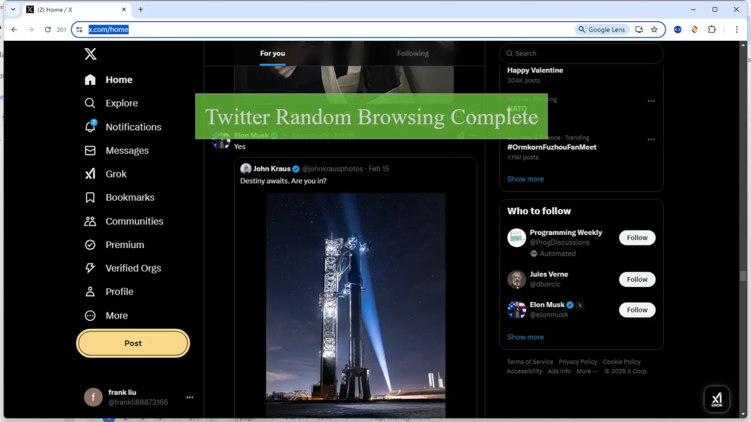
Task: Open the Elon Musk suggestion avatar
Action: [x=517, y=310]
